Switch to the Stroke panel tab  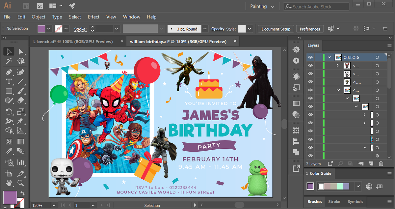click(334, 201)
